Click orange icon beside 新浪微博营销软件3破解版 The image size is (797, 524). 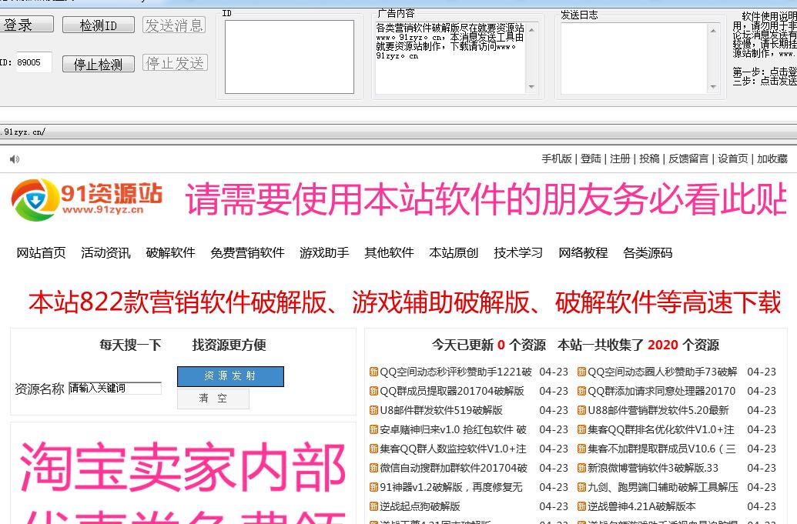[x=581, y=468]
